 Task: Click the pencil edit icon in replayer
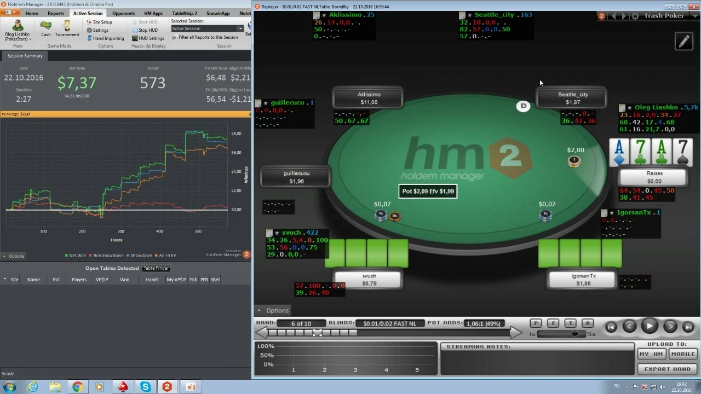[x=684, y=41]
